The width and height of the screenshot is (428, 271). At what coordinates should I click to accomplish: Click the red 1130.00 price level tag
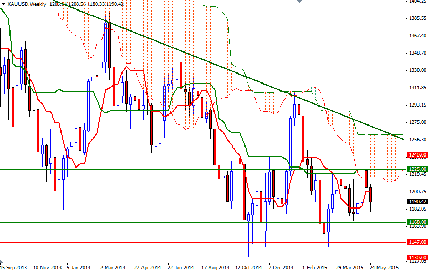pyautogui.click(x=417, y=258)
